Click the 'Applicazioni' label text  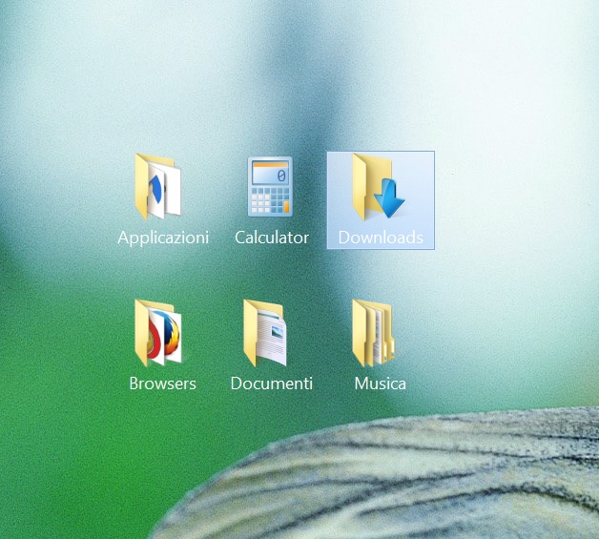pyautogui.click(x=163, y=238)
